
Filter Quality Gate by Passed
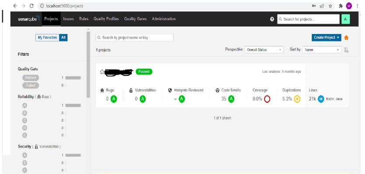pos(31,78)
